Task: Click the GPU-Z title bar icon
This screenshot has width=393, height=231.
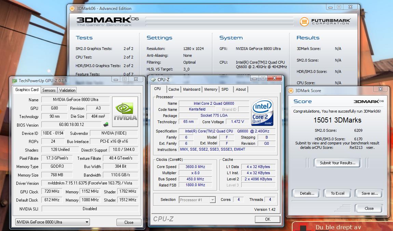Action: click(x=15, y=81)
